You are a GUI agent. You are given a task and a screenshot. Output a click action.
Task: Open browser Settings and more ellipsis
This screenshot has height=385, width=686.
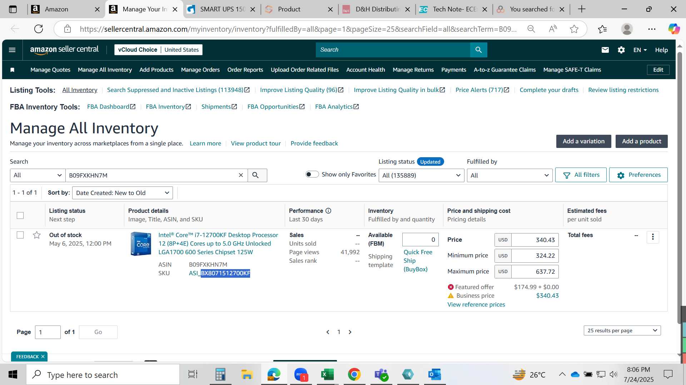coord(652,29)
